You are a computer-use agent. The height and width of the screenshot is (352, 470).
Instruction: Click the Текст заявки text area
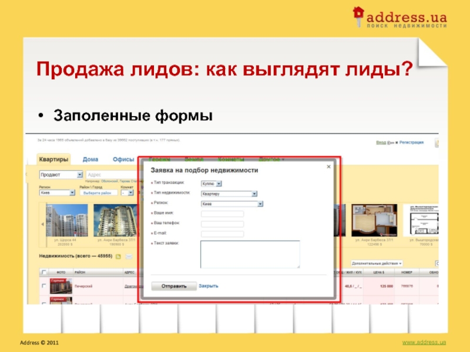[250, 254]
